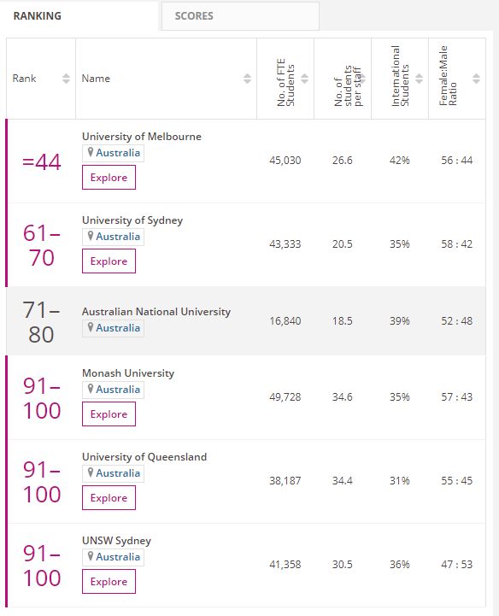Sort table by Rank column arrows
The image size is (499, 616).
66,79
